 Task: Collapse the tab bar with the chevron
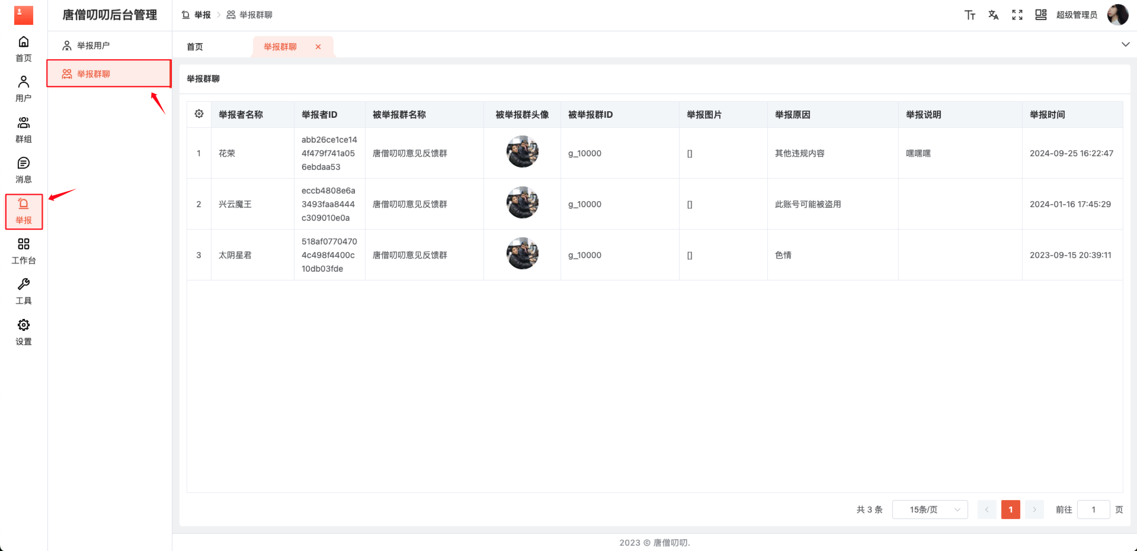(1125, 44)
